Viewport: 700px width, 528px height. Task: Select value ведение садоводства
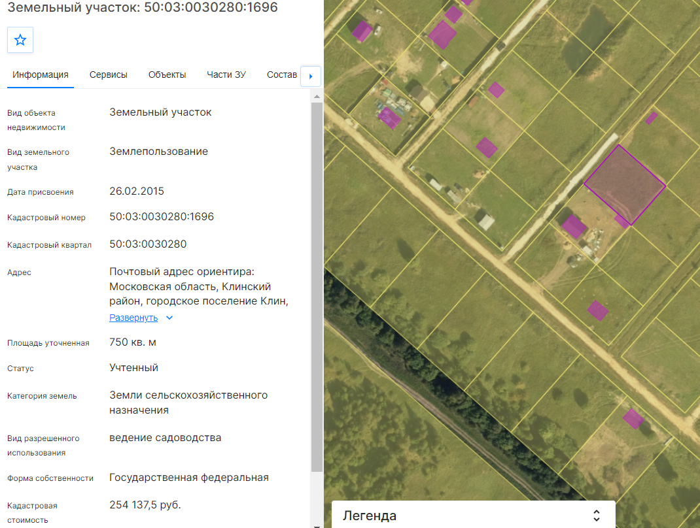pos(165,438)
